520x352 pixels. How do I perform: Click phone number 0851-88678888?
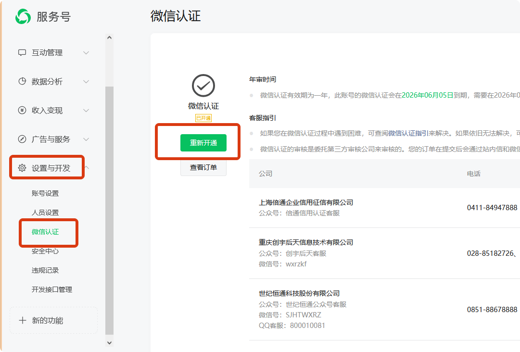pos(492,310)
